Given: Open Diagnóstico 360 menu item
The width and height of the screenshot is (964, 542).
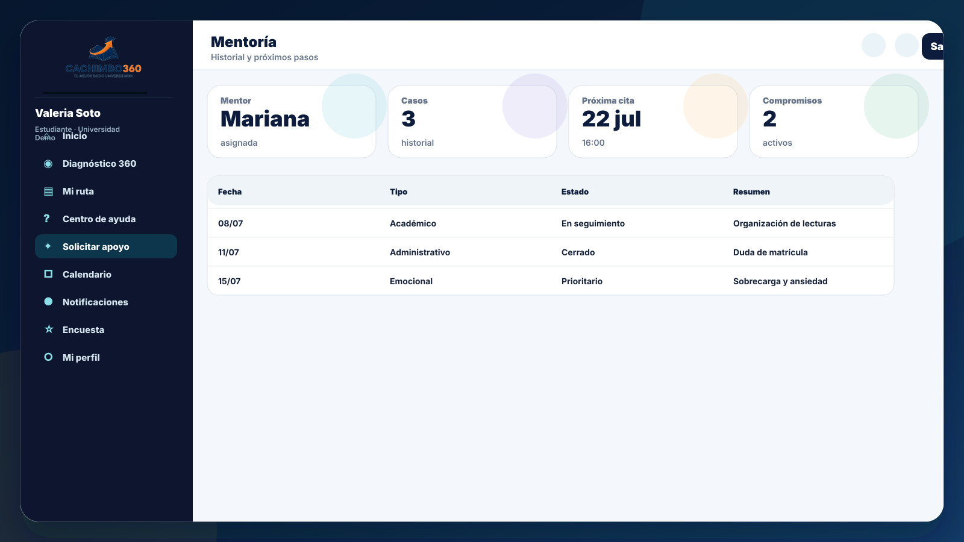Looking at the screenshot, I should pos(106,164).
